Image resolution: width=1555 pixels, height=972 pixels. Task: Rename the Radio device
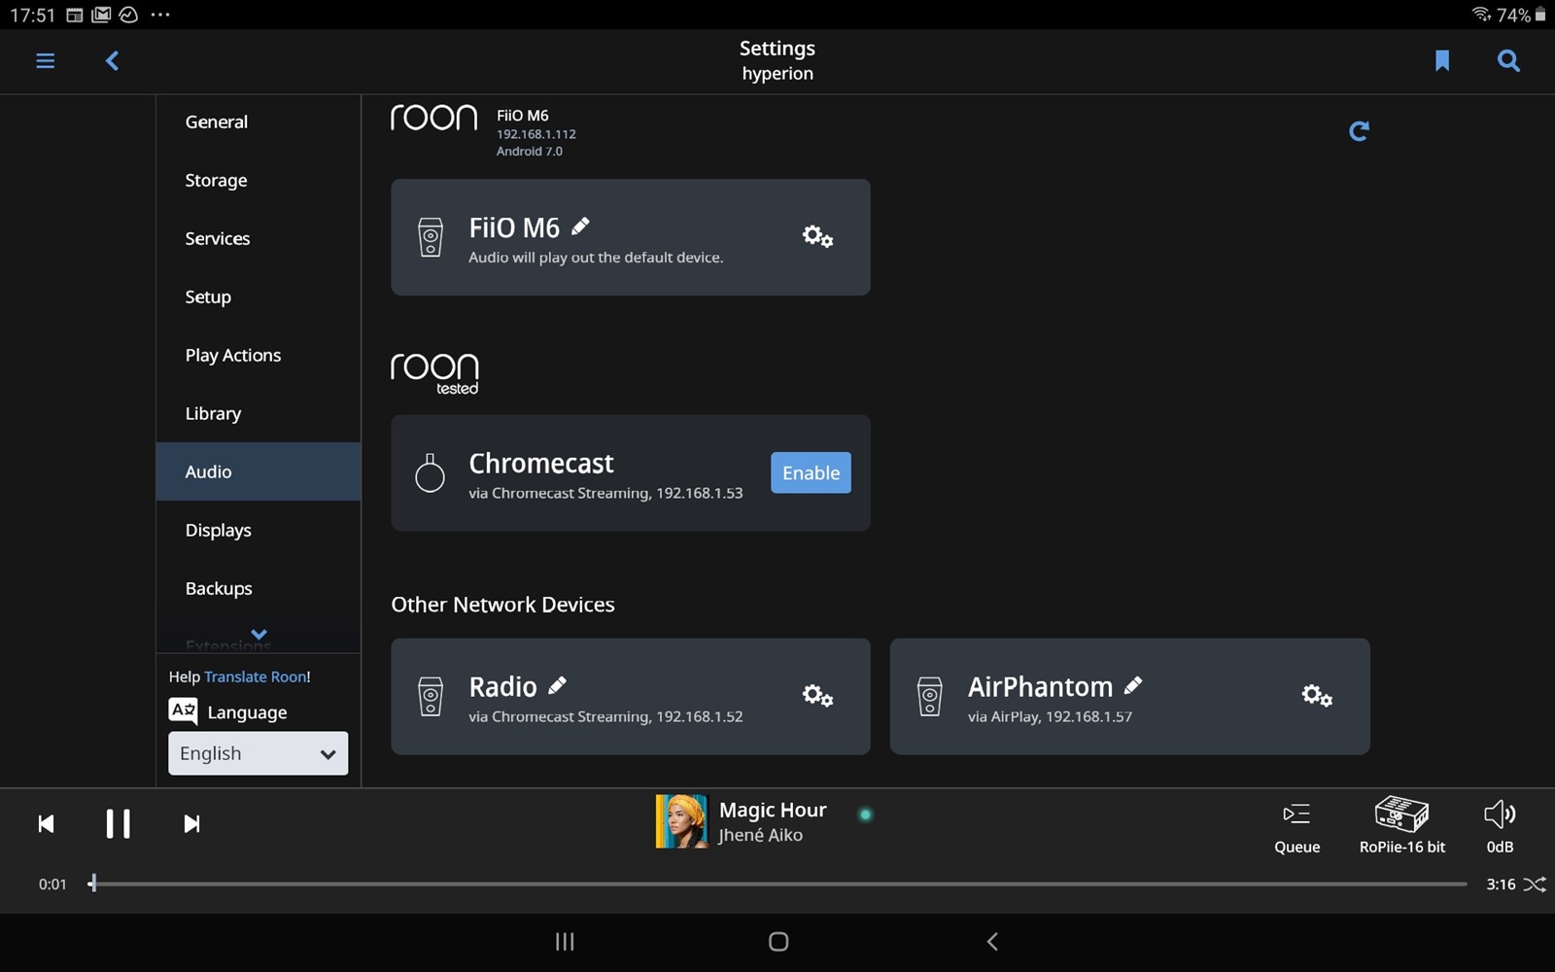557,685
